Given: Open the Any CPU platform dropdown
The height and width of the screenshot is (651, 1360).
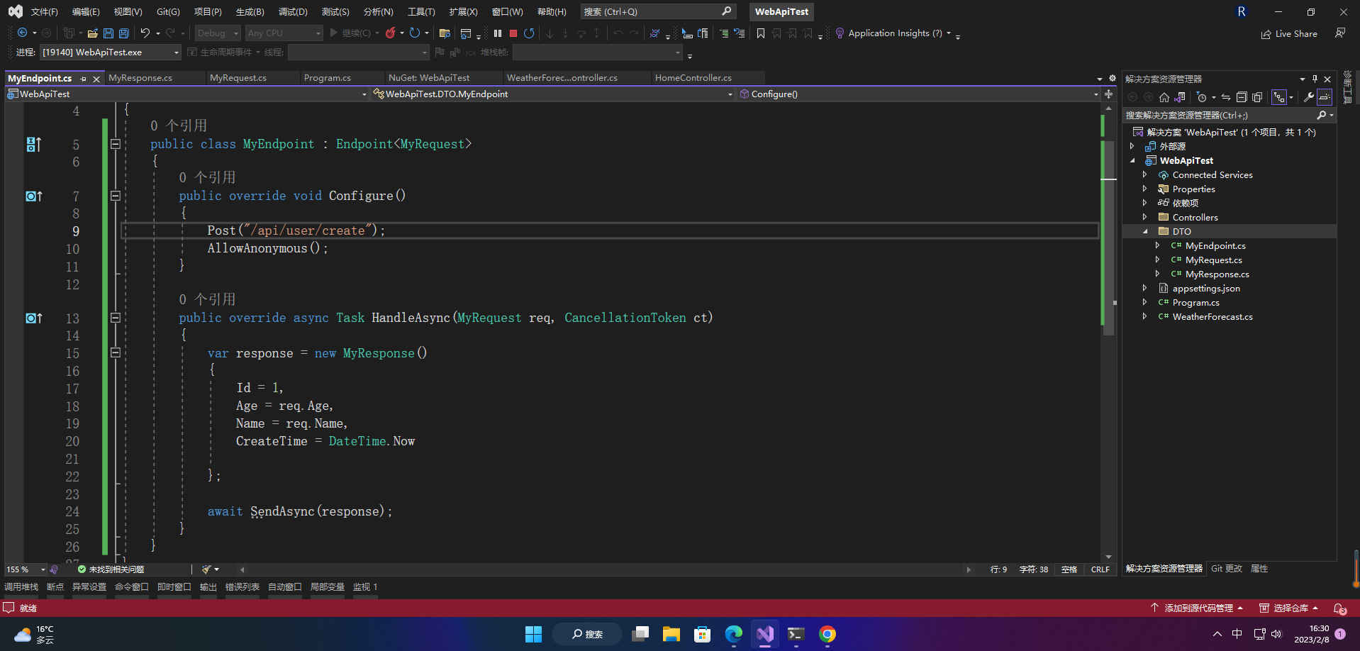Looking at the screenshot, I should (284, 33).
